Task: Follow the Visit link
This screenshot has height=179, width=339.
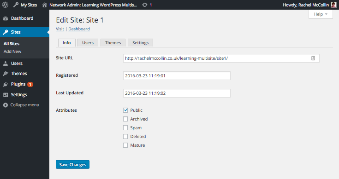Action: point(60,29)
